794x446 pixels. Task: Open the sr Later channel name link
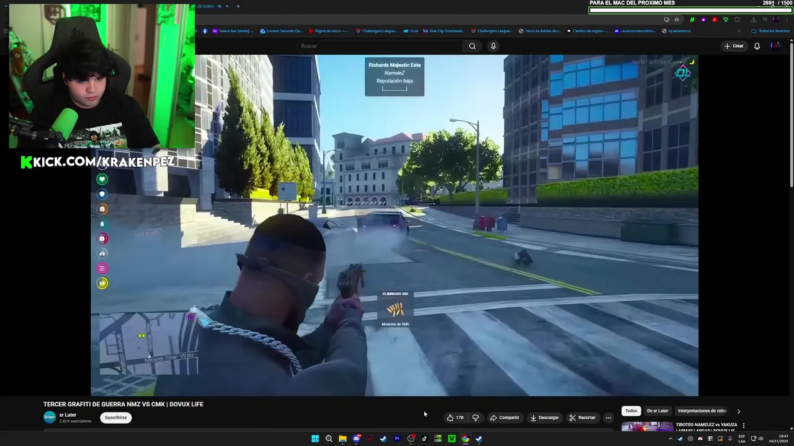68,415
